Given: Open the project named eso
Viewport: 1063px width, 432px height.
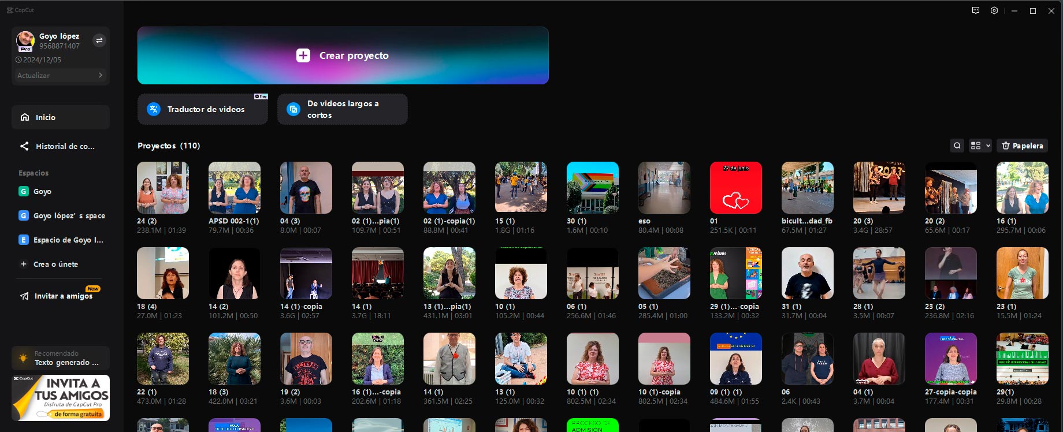Looking at the screenshot, I should coord(664,188).
